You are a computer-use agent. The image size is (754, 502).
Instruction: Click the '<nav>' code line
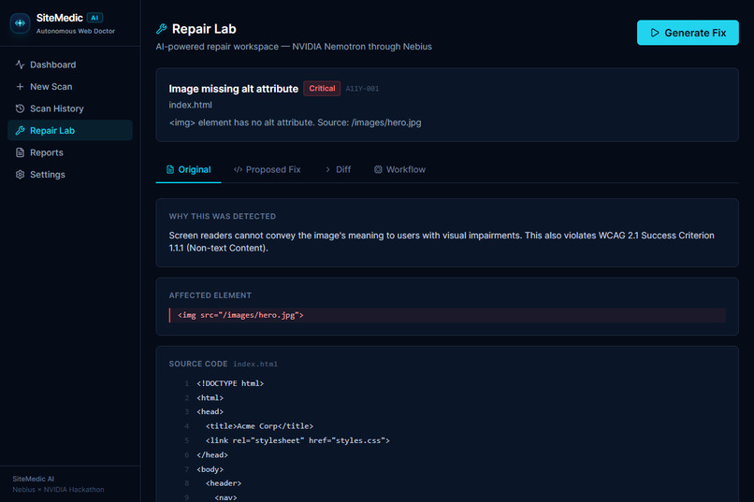[x=225, y=497]
